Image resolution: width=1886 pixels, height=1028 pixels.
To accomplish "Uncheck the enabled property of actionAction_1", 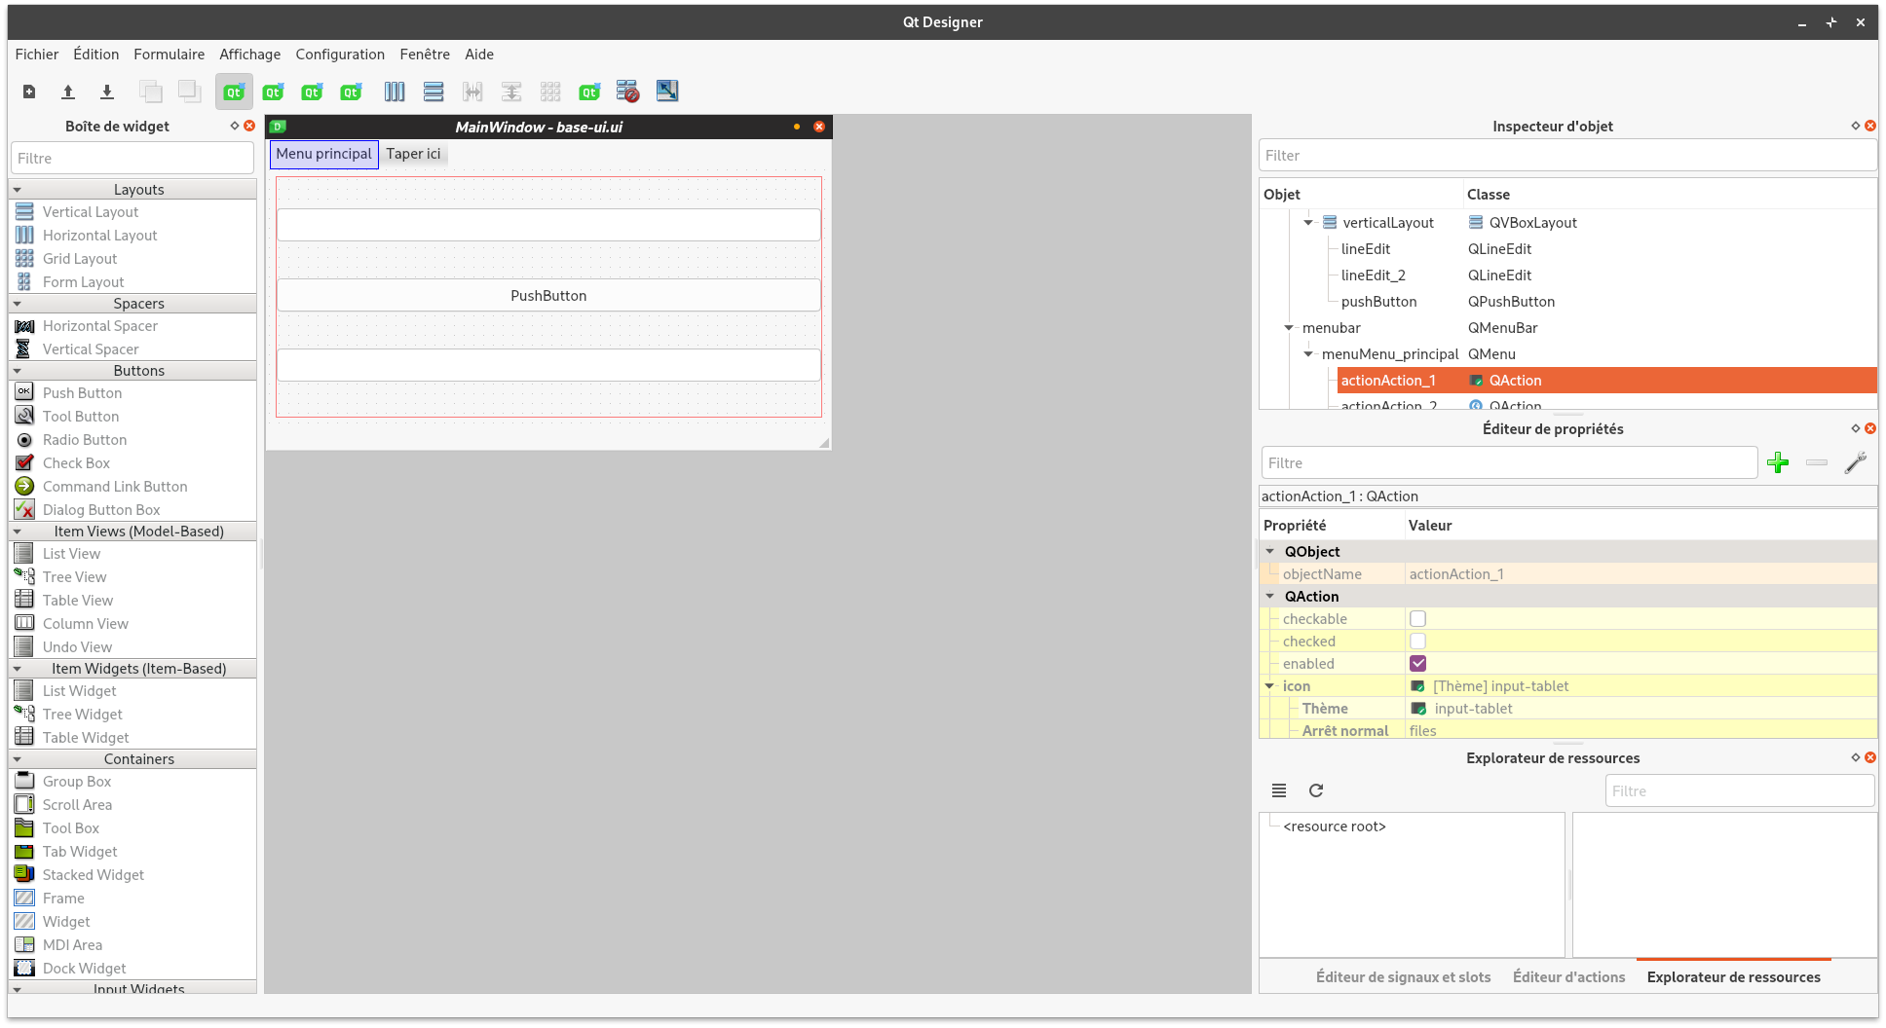I will [1417, 663].
